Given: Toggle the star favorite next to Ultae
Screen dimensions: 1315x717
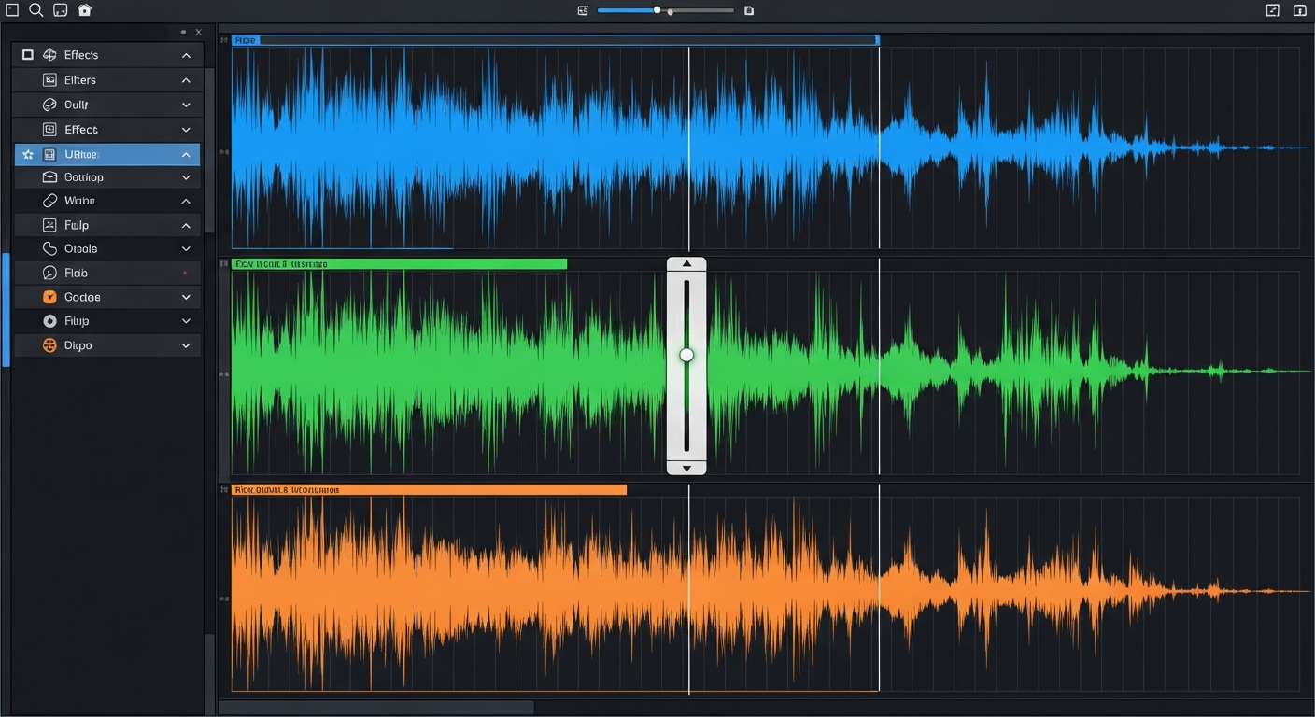Looking at the screenshot, I should [x=27, y=153].
